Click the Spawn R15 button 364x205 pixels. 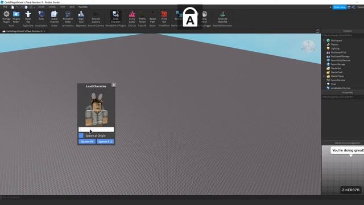pos(105,142)
